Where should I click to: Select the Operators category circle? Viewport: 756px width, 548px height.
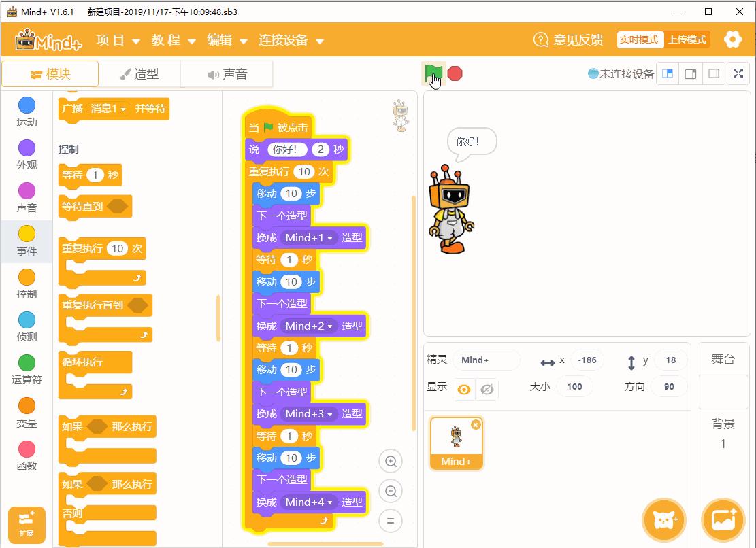pos(27,362)
